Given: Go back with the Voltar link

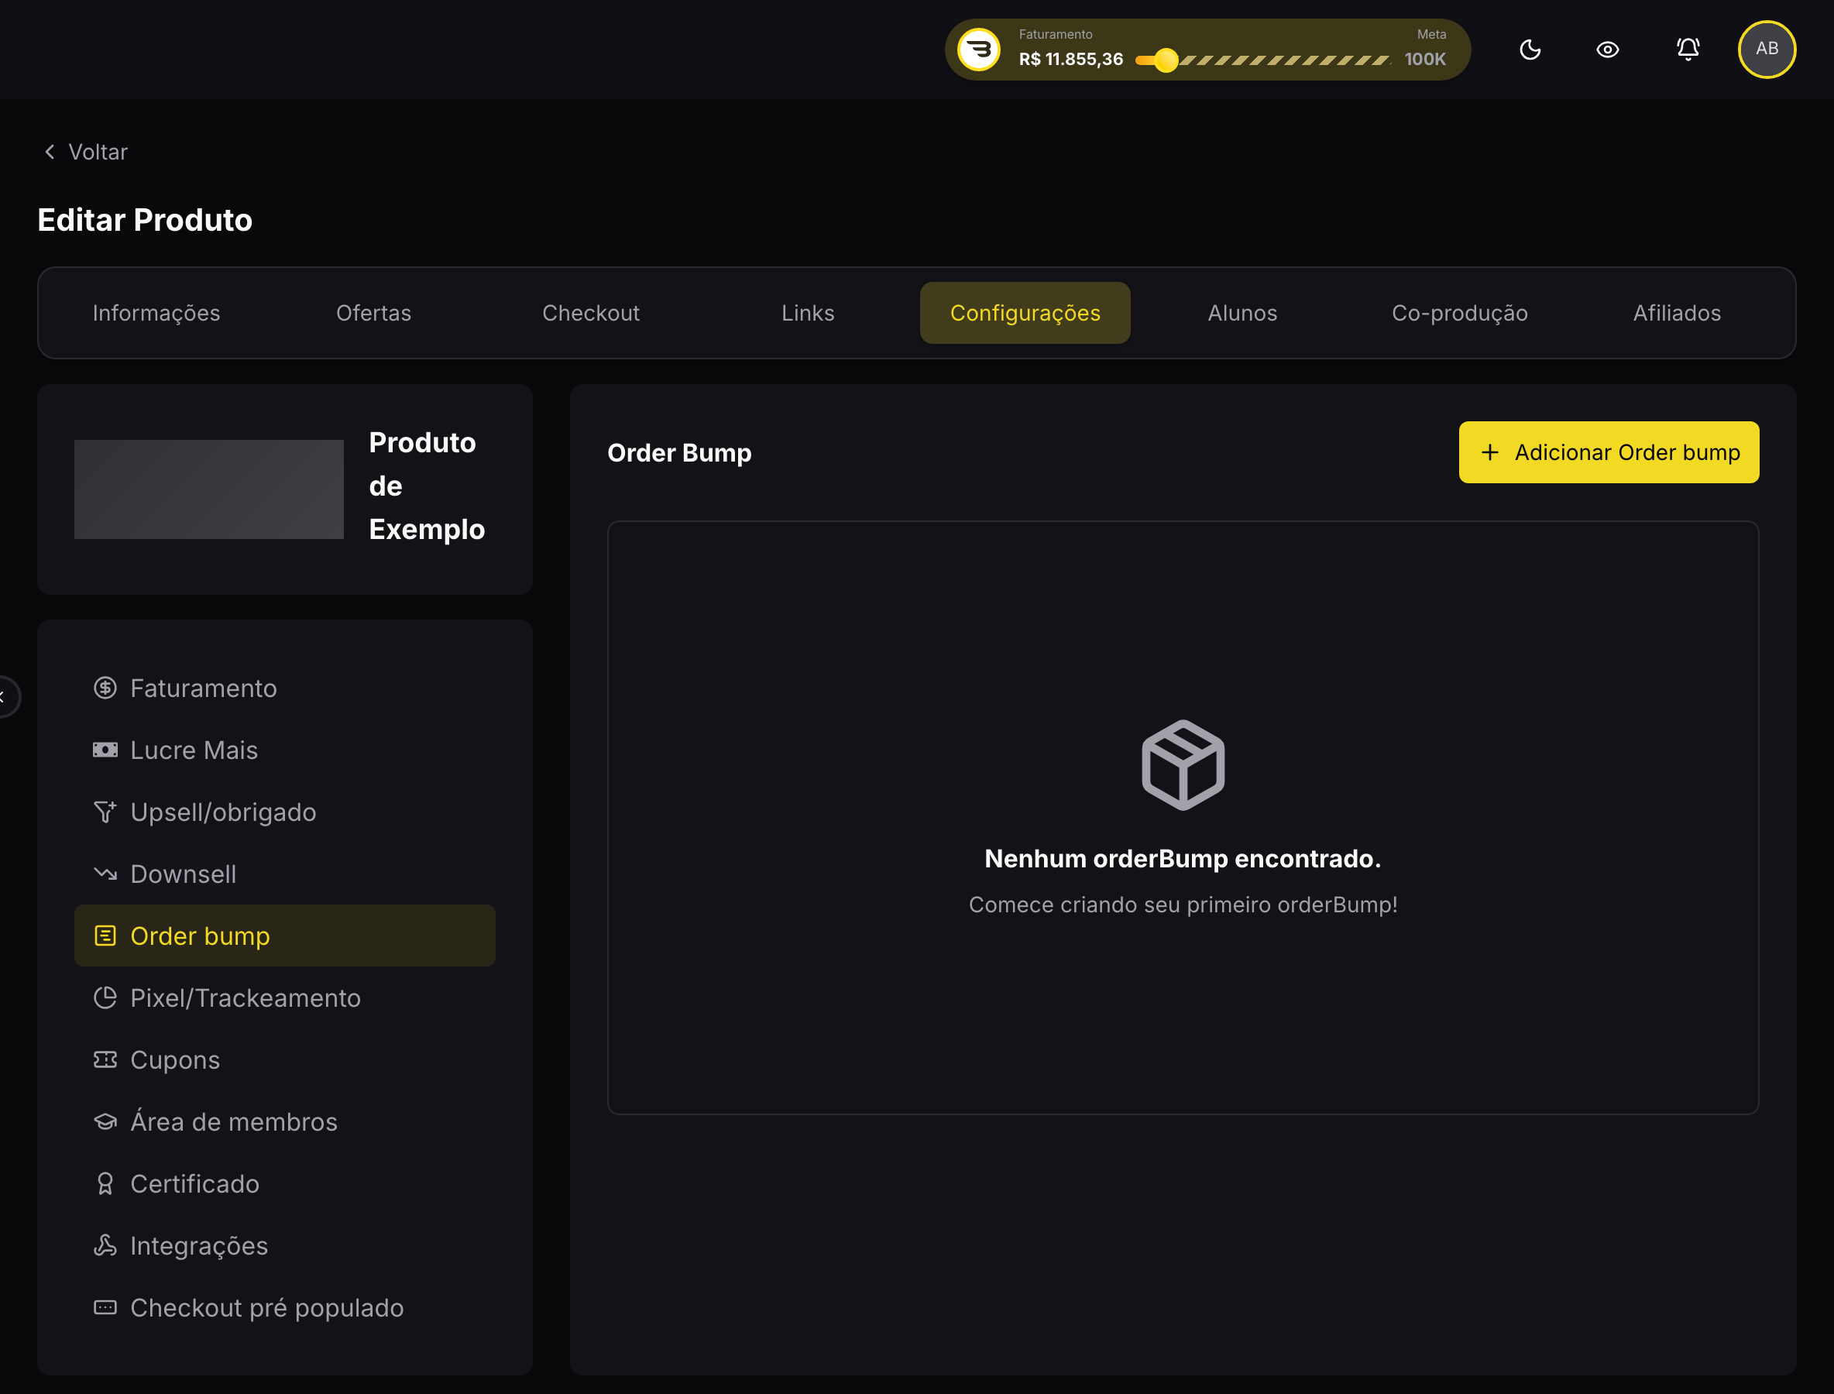Looking at the screenshot, I should click(85, 152).
